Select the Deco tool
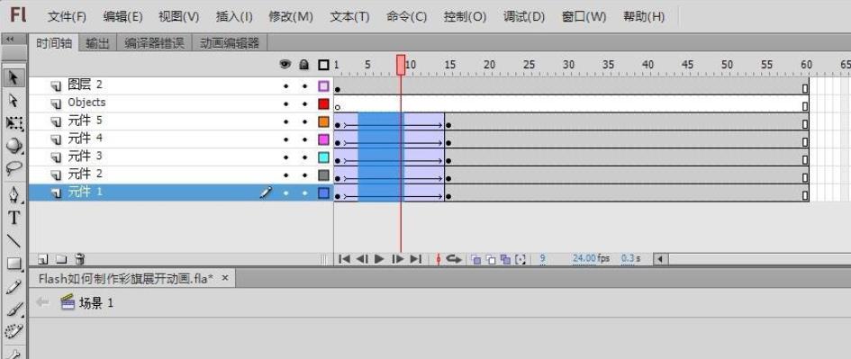The image size is (851, 359). [14, 331]
